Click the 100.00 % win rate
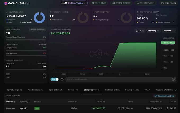Image resolution: width=180 pixels, height=113 pixels. click(x=142, y=18)
